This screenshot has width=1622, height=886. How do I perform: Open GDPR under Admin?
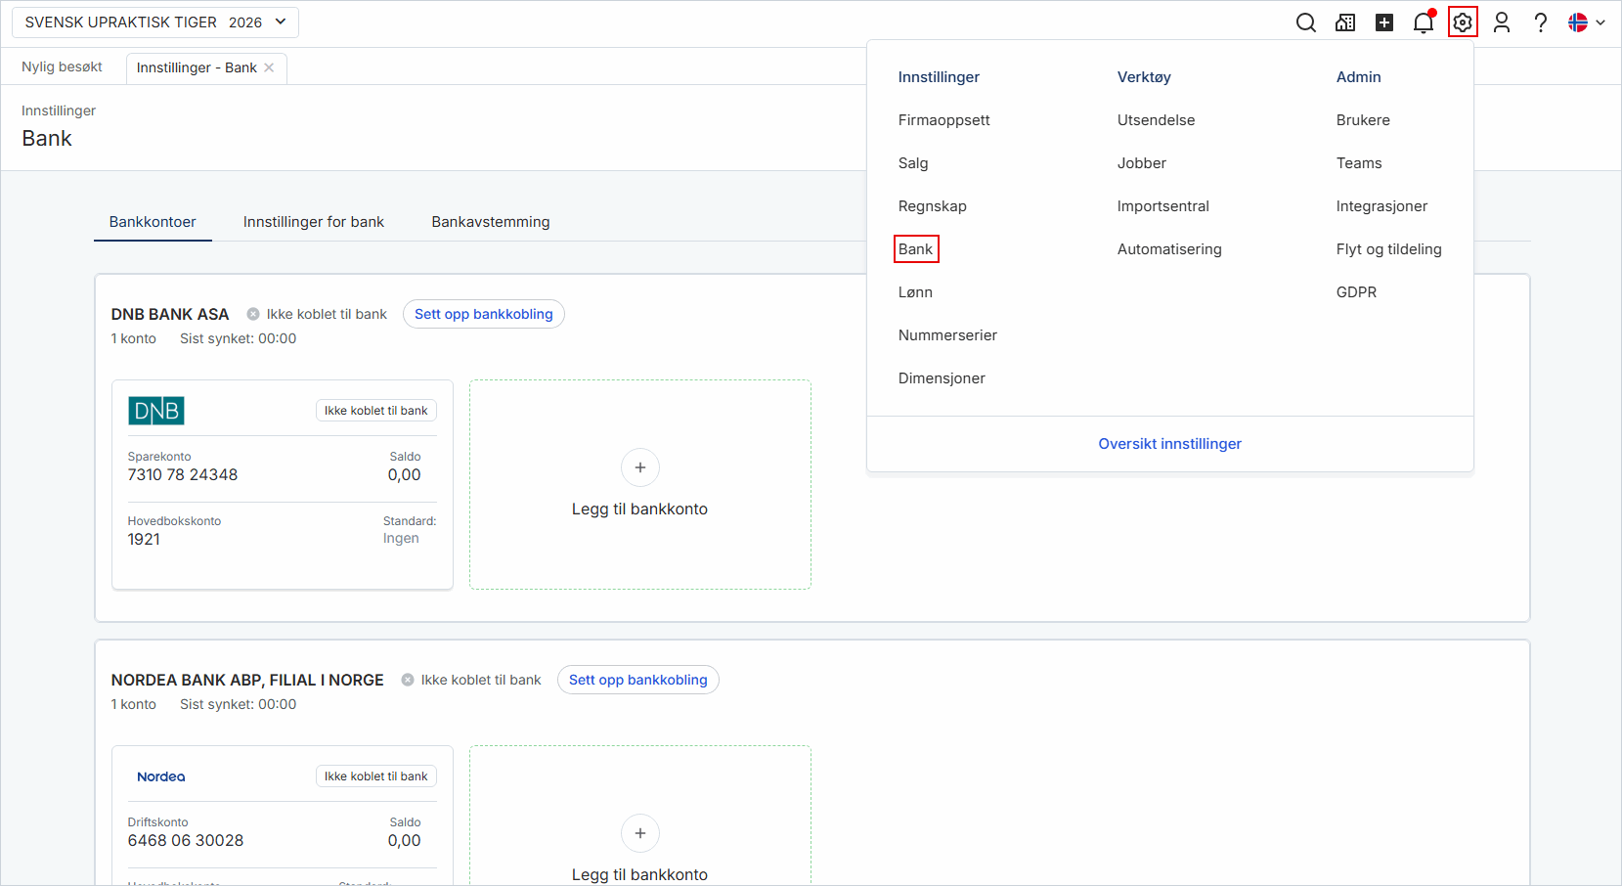click(1356, 292)
